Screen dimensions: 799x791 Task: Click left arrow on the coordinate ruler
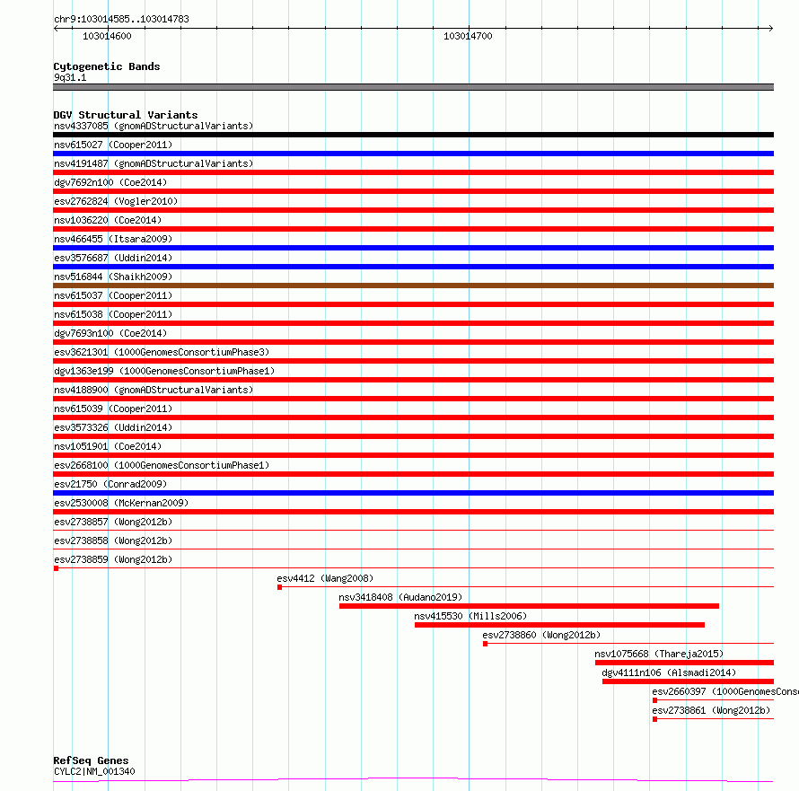[56, 29]
